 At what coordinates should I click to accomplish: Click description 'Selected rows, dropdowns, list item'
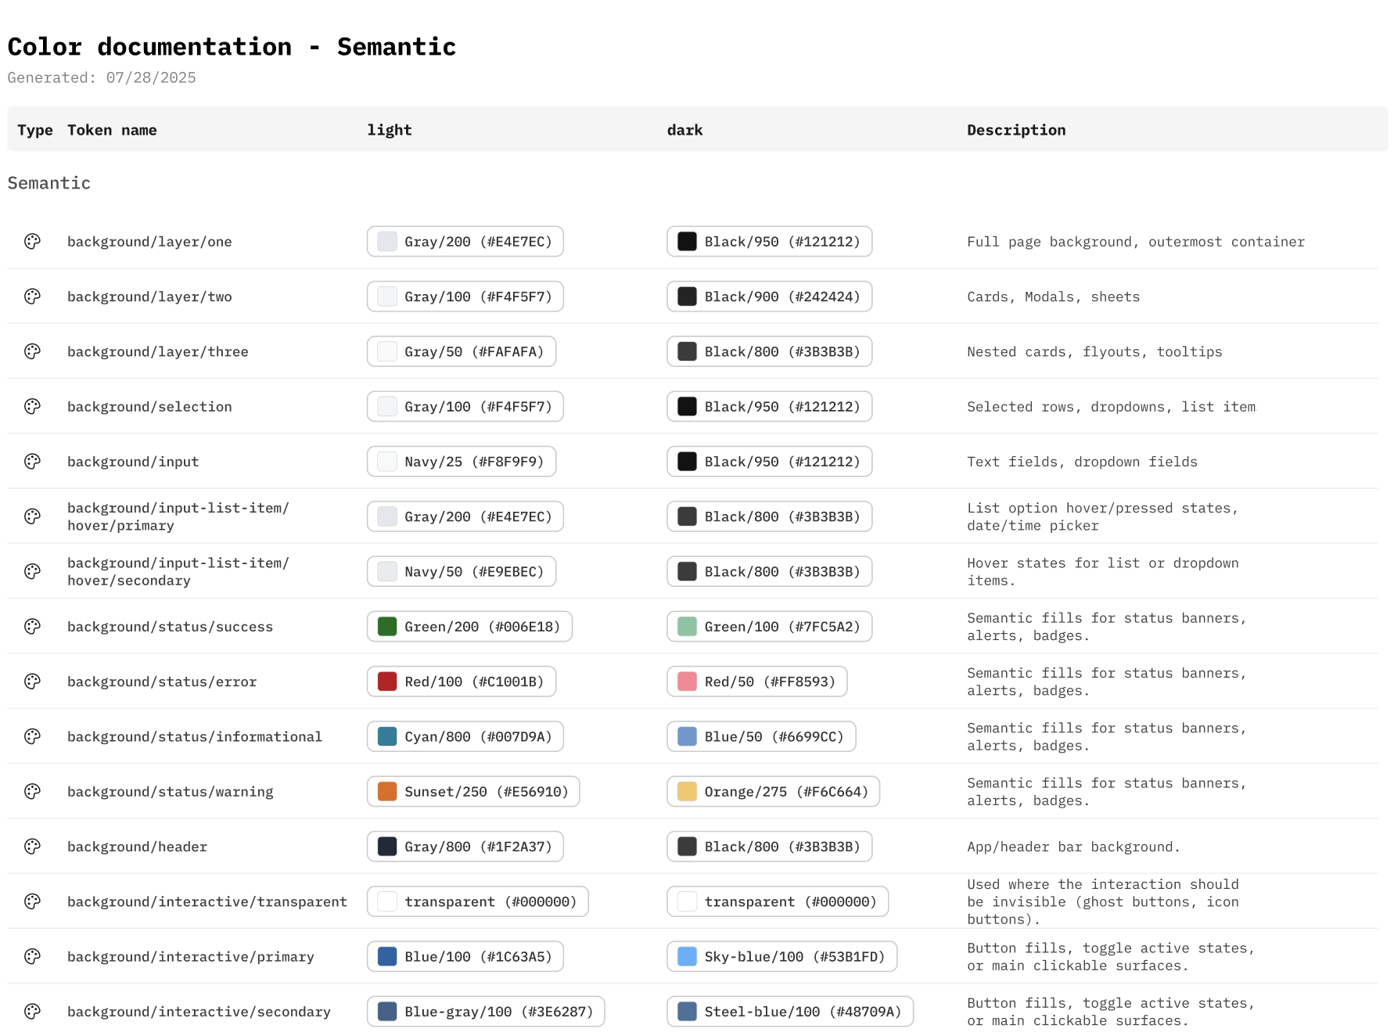point(1111,406)
